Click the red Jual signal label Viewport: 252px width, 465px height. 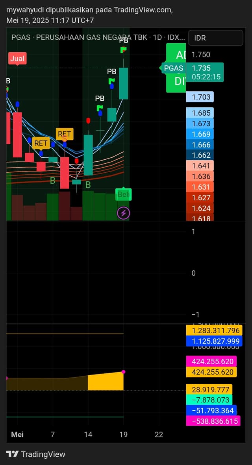17,59
